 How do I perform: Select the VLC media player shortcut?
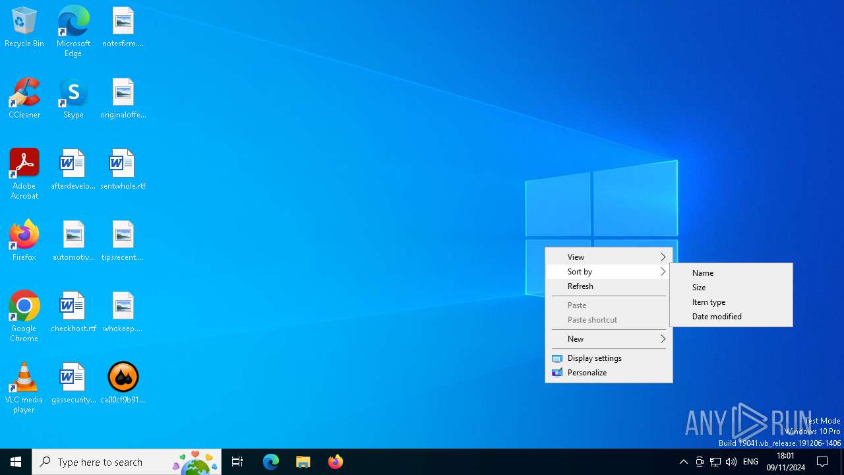coord(24,388)
